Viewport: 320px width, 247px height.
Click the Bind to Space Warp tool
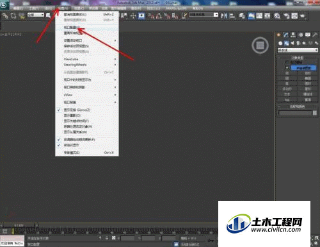[x=22, y=16]
